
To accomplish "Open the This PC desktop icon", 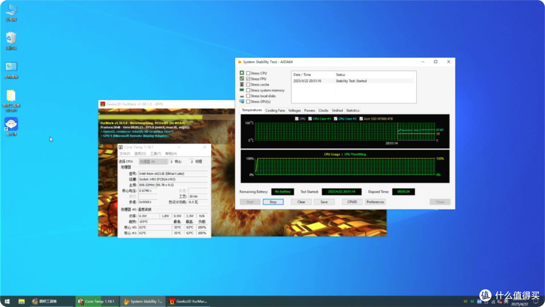I will 11,12.
